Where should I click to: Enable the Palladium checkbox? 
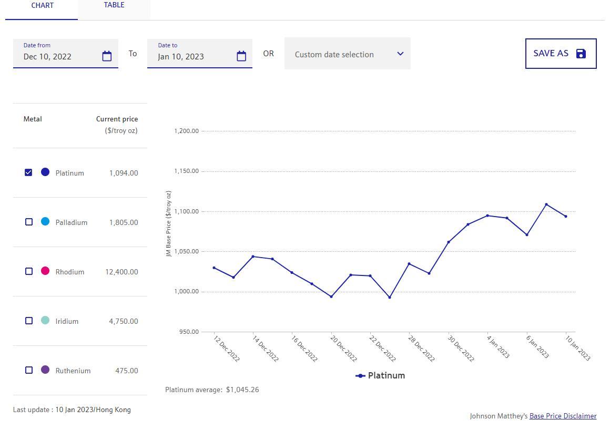pyautogui.click(x=29, y=222)
